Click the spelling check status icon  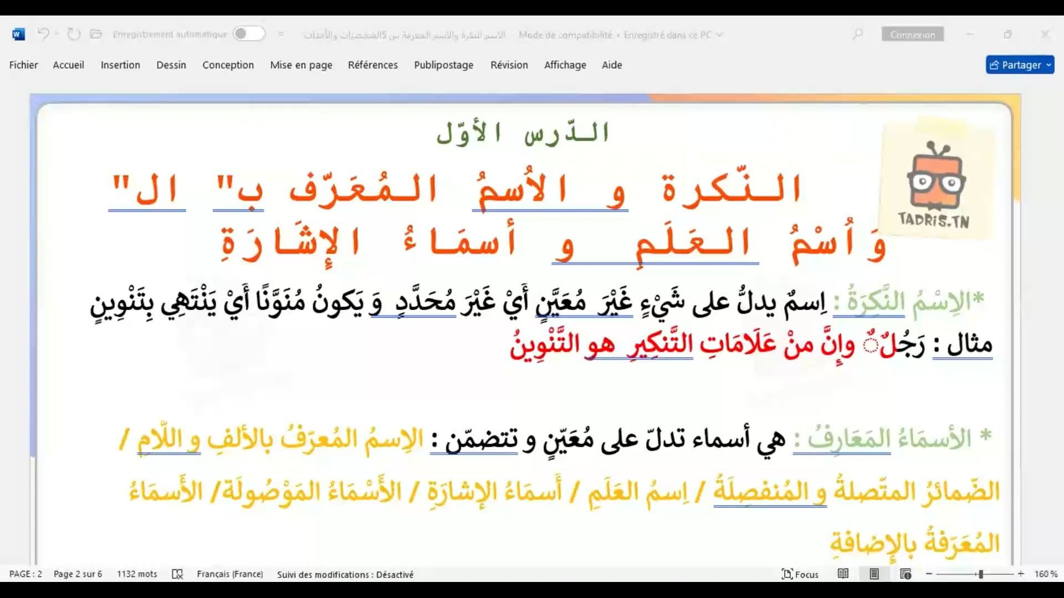point(177,574)
